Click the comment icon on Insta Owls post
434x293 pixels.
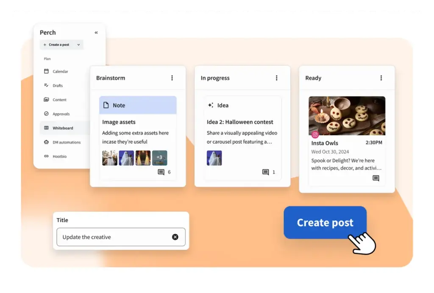click(376, 178)
